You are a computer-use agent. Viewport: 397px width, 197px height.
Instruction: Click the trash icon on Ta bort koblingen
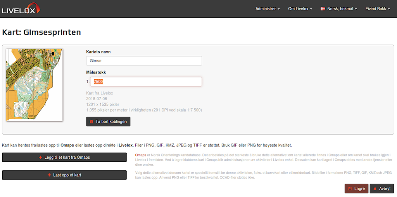coord(91,122)
